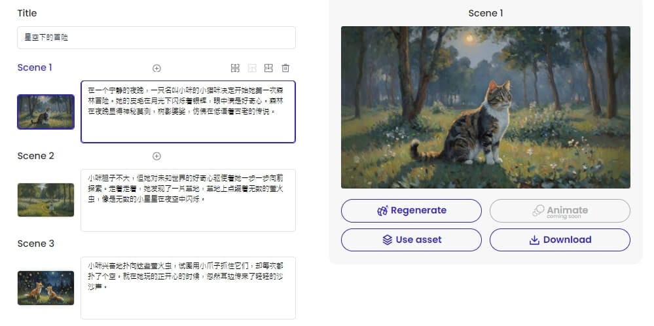Click the Regenerate button
This screenshot has height=326, width=654.
411,211
